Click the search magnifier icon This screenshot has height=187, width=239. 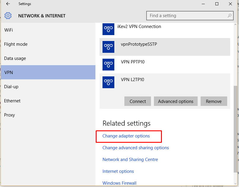pos(229,16)
